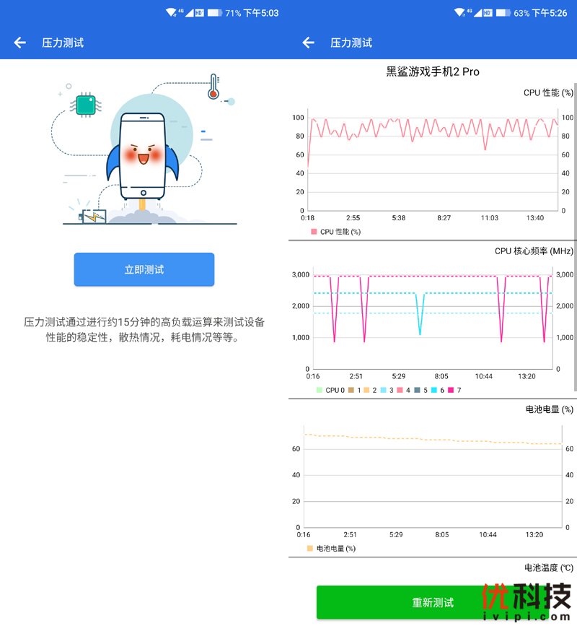
Task: Tap the green 重新测试 button
Action: click(431, 602)
